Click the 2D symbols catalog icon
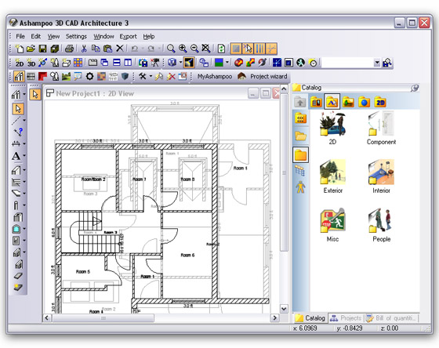The image size is (439, 348). (380, 102)
